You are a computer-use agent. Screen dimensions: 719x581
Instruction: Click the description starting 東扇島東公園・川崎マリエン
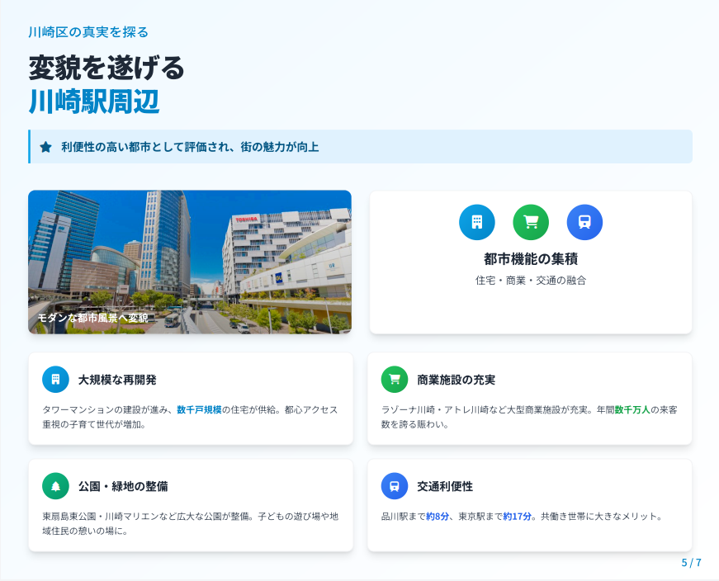(191, 524)
